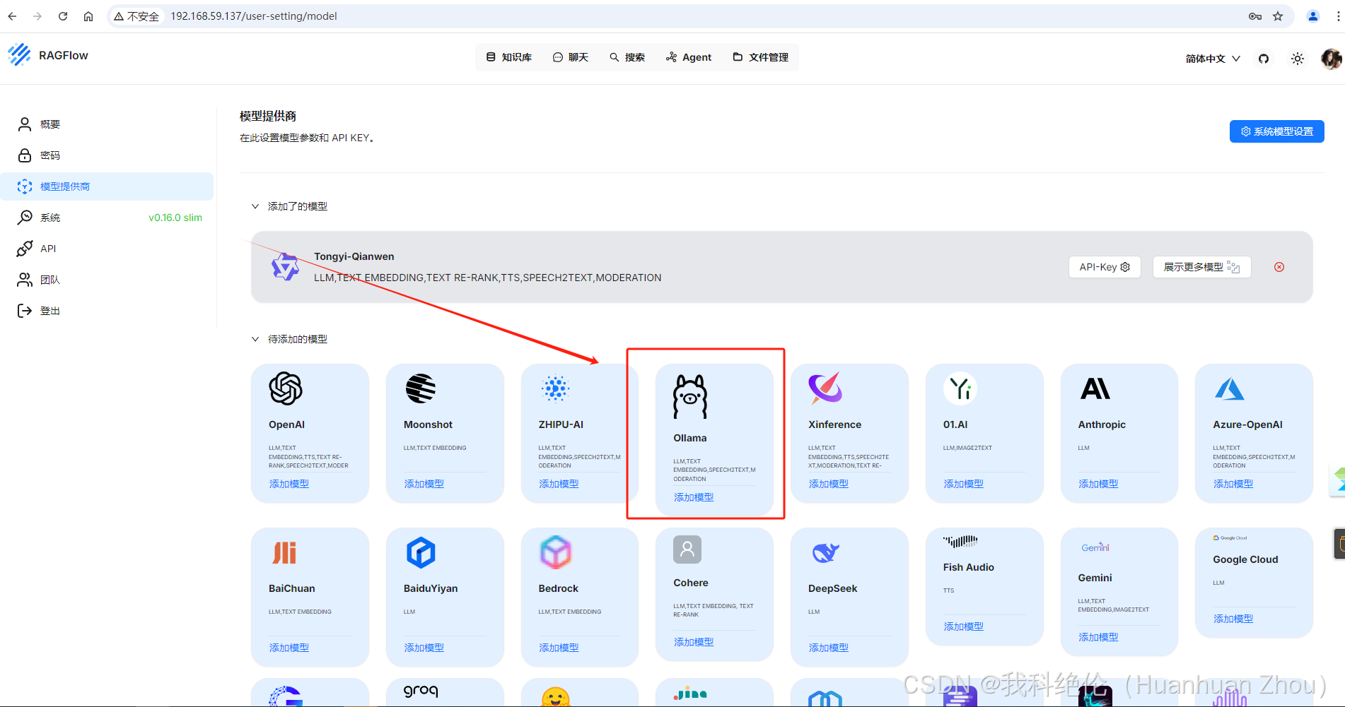Bookmark this page with the star icon
This screenshot has height=707, width=1345.
pyautogui.click(x=1278, y=16)
